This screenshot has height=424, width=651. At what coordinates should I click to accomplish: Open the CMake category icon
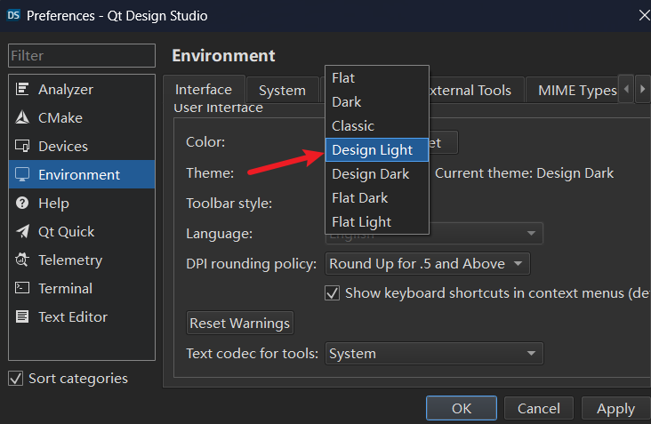click(23, 118)
